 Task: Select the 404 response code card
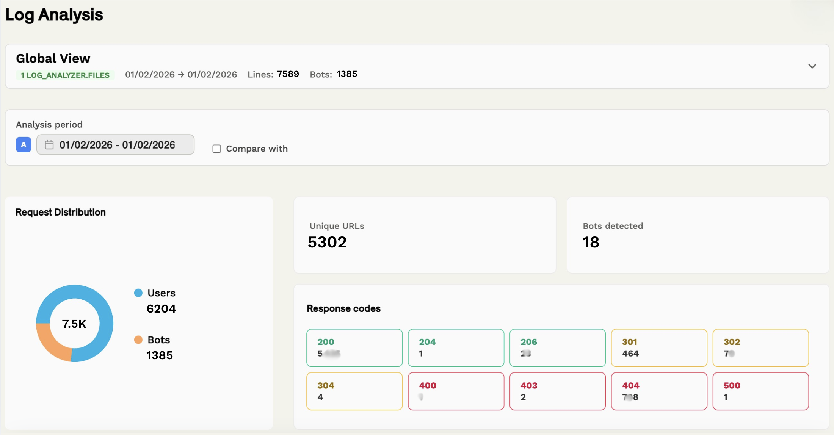pyautogui.click(x=659, y=391)
